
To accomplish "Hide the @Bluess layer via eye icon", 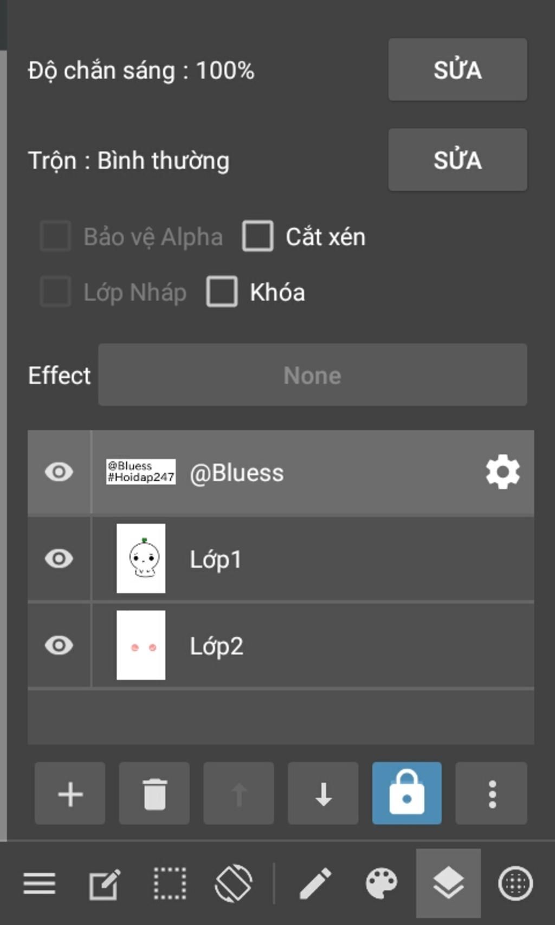I will pos(59,472).
